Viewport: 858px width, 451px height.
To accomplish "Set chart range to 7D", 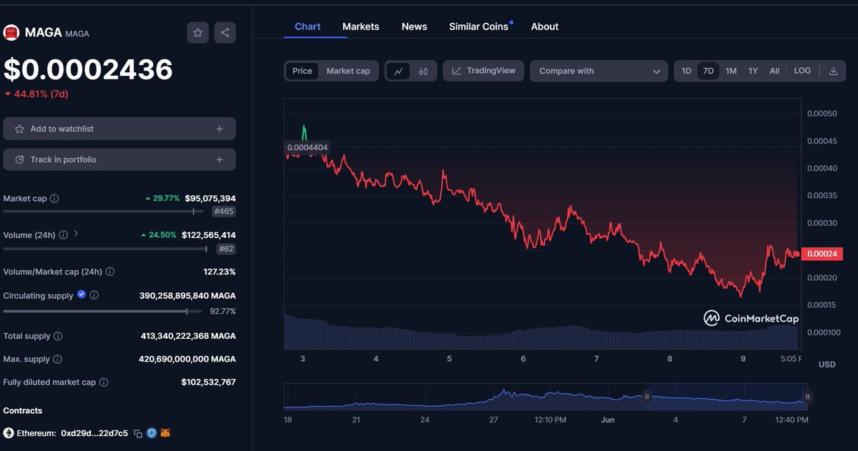I will click(708, 71).
